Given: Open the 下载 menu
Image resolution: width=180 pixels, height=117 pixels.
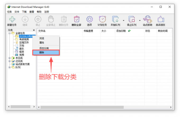Looking at the screenshot, I should click(24, 12).
